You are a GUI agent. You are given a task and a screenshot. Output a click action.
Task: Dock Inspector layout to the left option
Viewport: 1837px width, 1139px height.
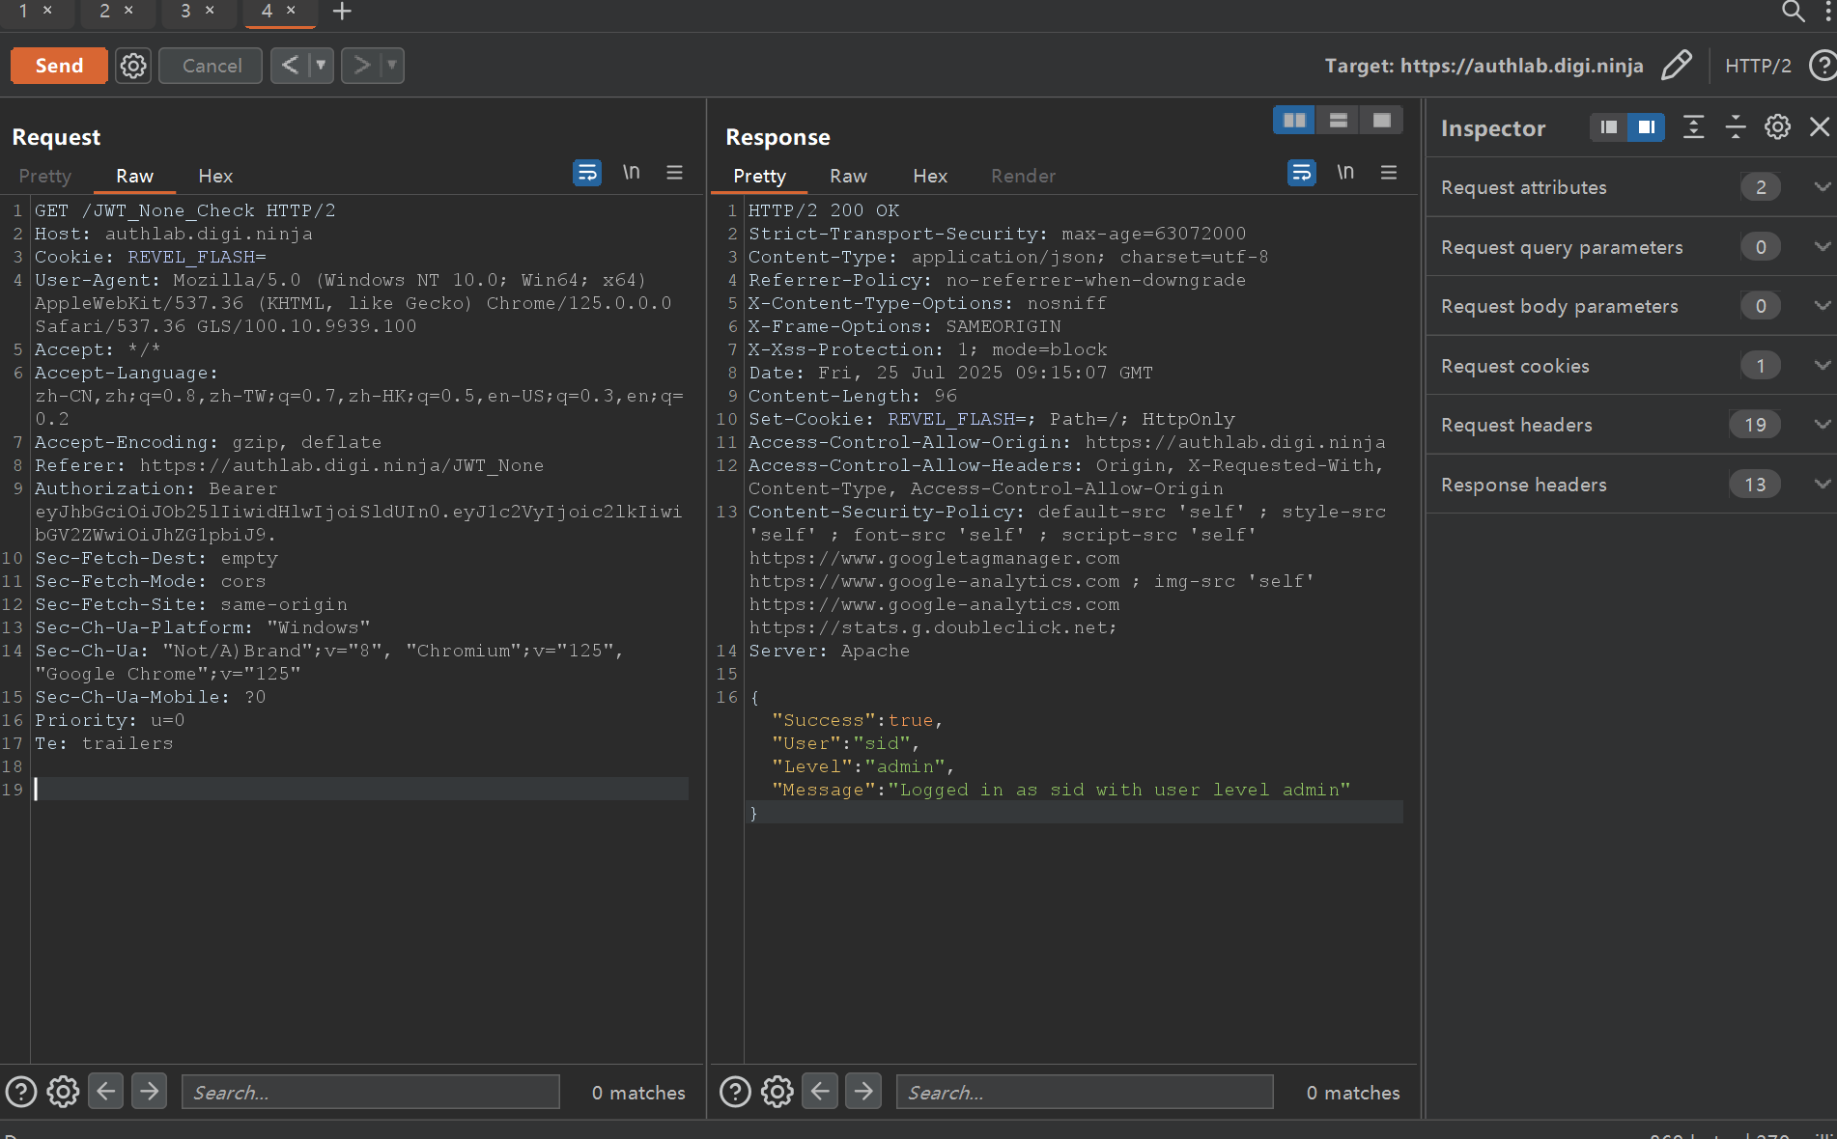tap(1608, 127)
